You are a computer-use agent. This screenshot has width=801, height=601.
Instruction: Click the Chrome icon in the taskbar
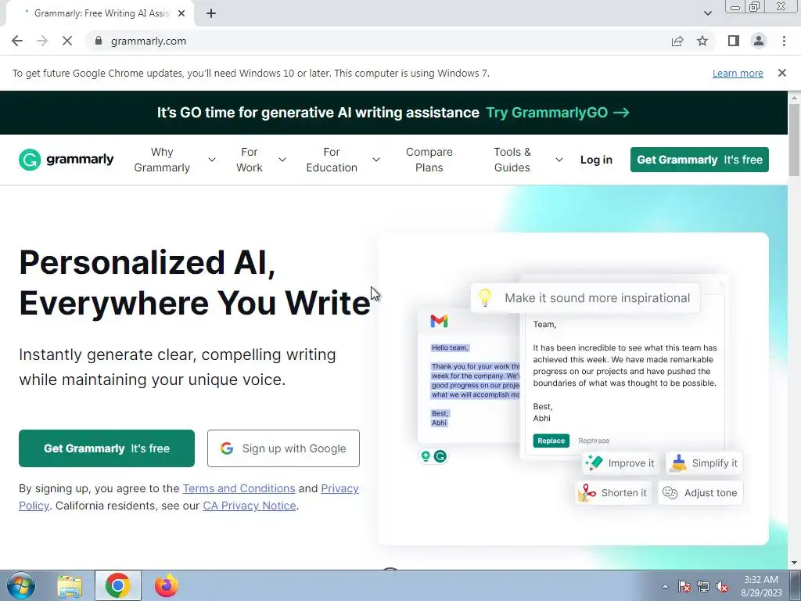click(x=118, y=585)
